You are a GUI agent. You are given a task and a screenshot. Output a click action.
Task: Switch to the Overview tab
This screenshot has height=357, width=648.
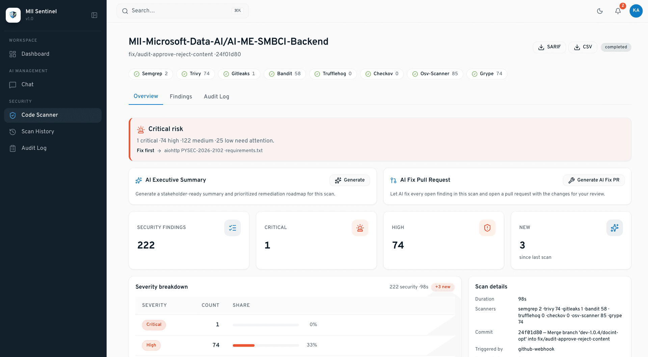pos(146,96)
